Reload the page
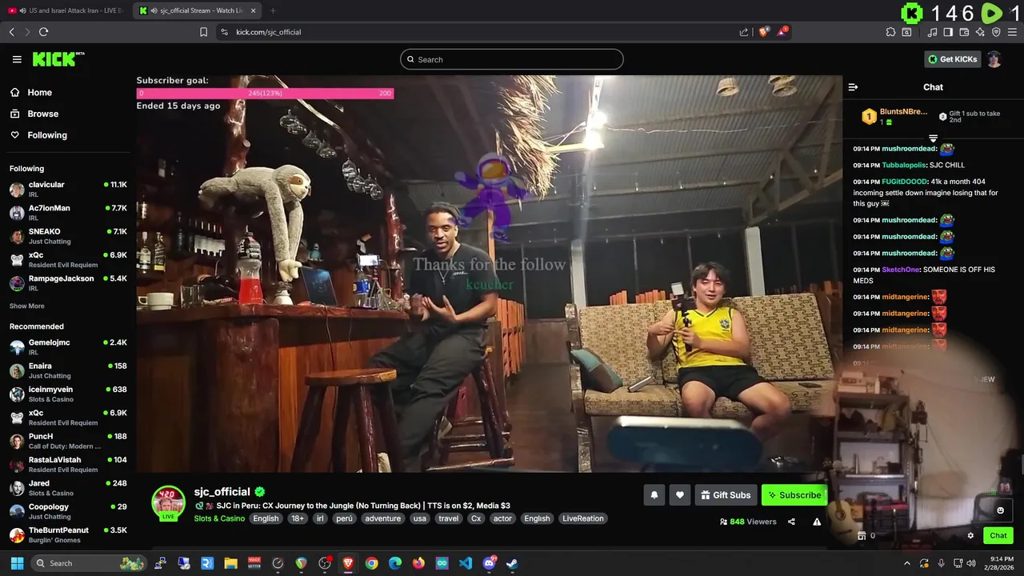This screenshot has width=1024, height=576. click(x=43, y=32)
